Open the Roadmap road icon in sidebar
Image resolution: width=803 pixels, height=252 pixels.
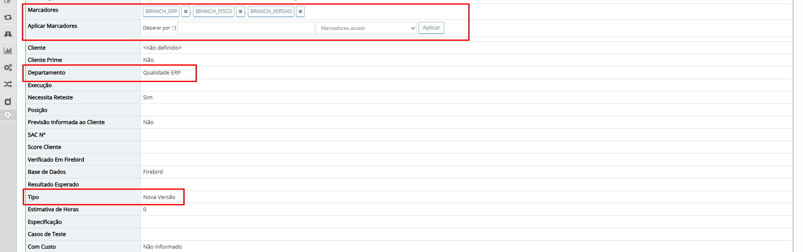coord(8,34)
